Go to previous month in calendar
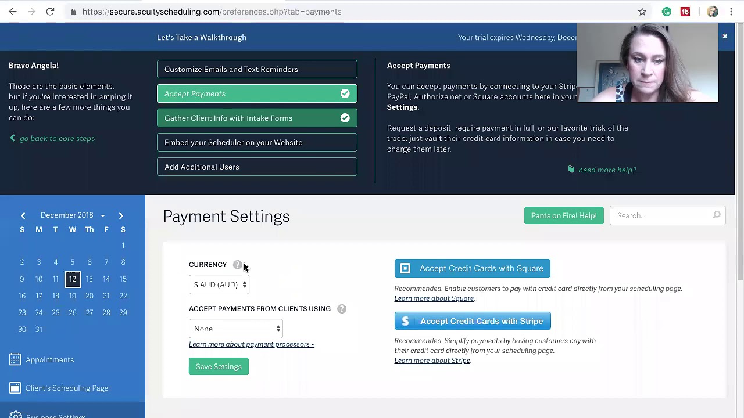The width and height of the screenshot is (744, 418). pos(23,215)
